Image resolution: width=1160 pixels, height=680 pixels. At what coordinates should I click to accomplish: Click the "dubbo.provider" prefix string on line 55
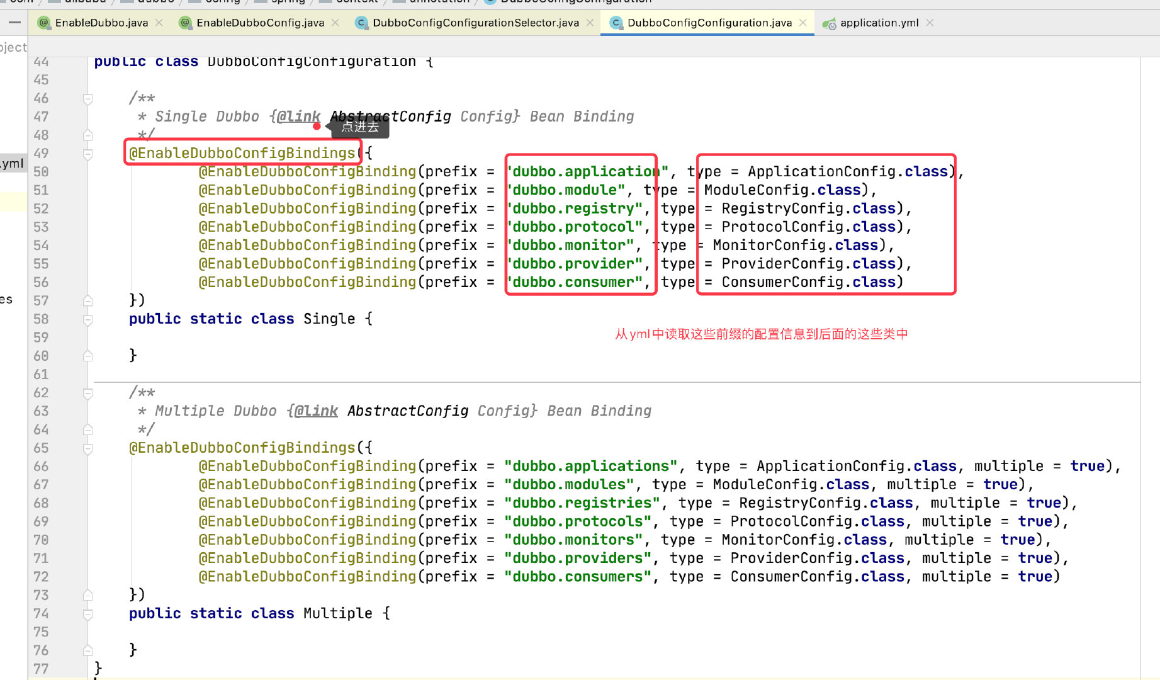coord(573,264)
